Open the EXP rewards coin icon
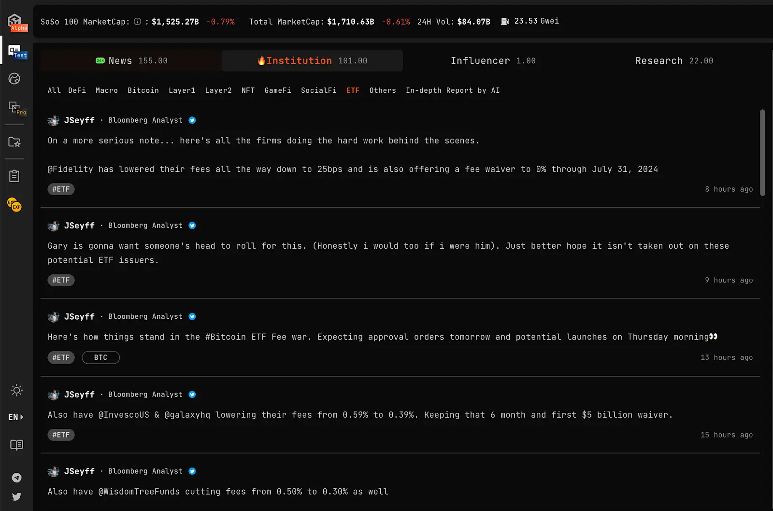 click(x=14, y=204)
